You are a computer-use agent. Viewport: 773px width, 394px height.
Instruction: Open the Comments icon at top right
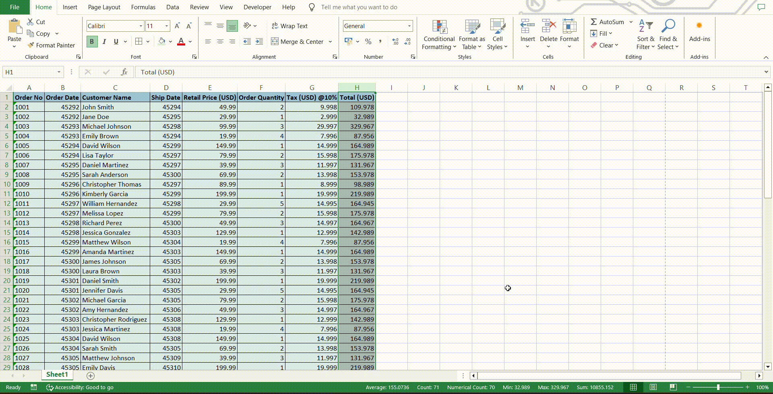pyautogui.click(x=761, y=7)
